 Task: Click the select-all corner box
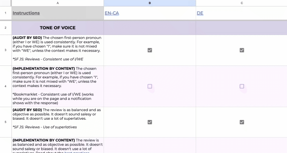[5, 3]
